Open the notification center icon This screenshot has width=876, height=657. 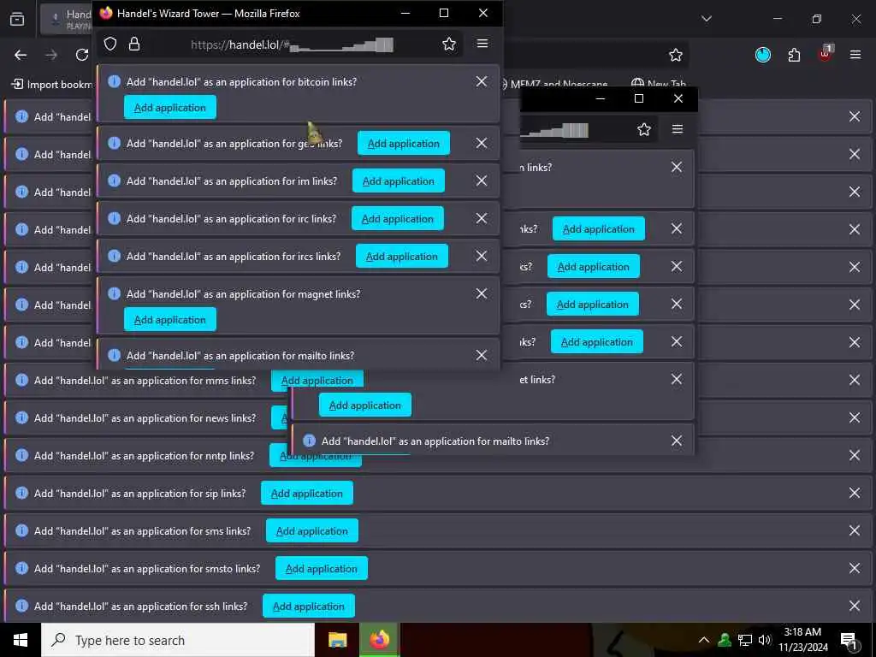(x=849, y=641)
